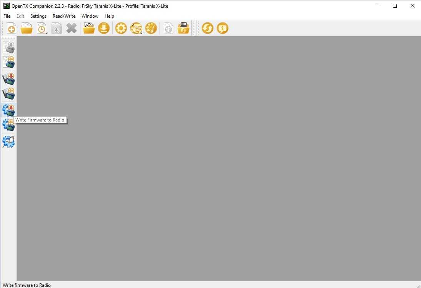
Task: Open the Radio Profile selector dropdown icon
Action: click(x=136, y=28)
